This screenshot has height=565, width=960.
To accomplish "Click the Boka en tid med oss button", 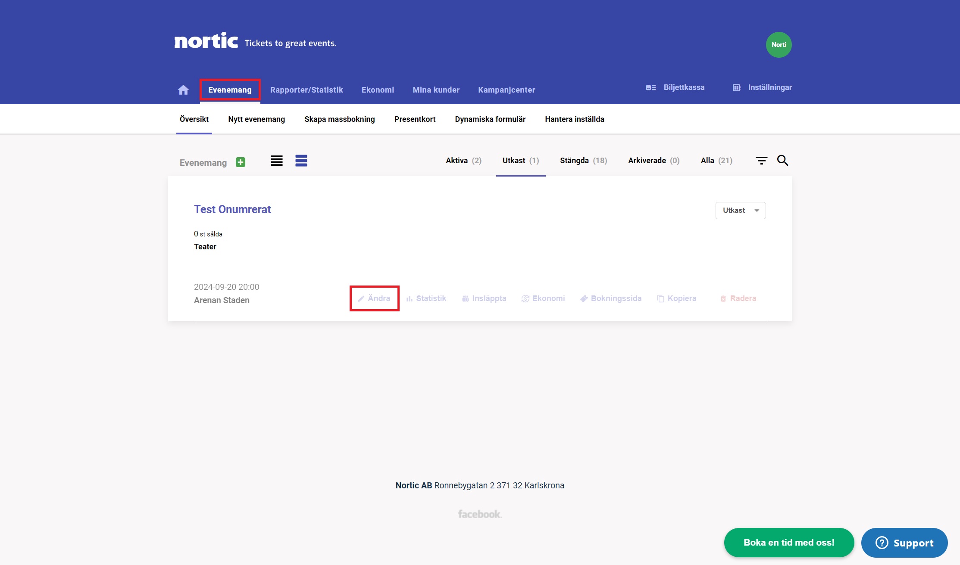I will coord(788,543).
